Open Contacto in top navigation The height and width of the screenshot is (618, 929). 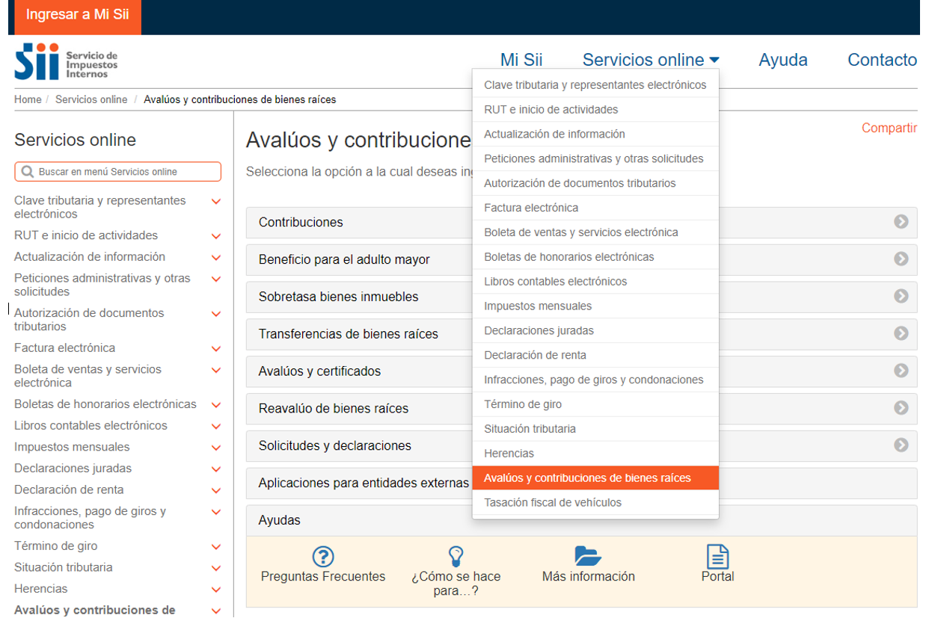click(882, 60)
